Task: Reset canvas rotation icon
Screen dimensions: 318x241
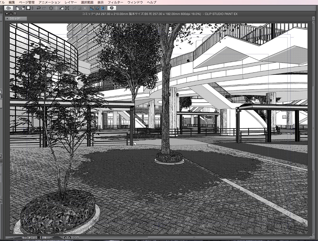Action: (x=74, y=237)
